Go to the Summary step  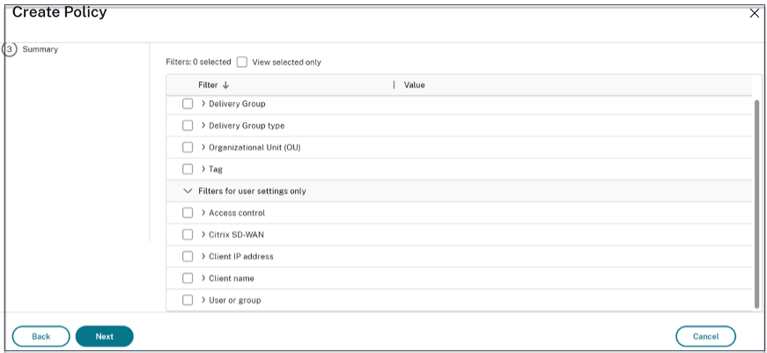pyautogui.click(x=40, y=49)
